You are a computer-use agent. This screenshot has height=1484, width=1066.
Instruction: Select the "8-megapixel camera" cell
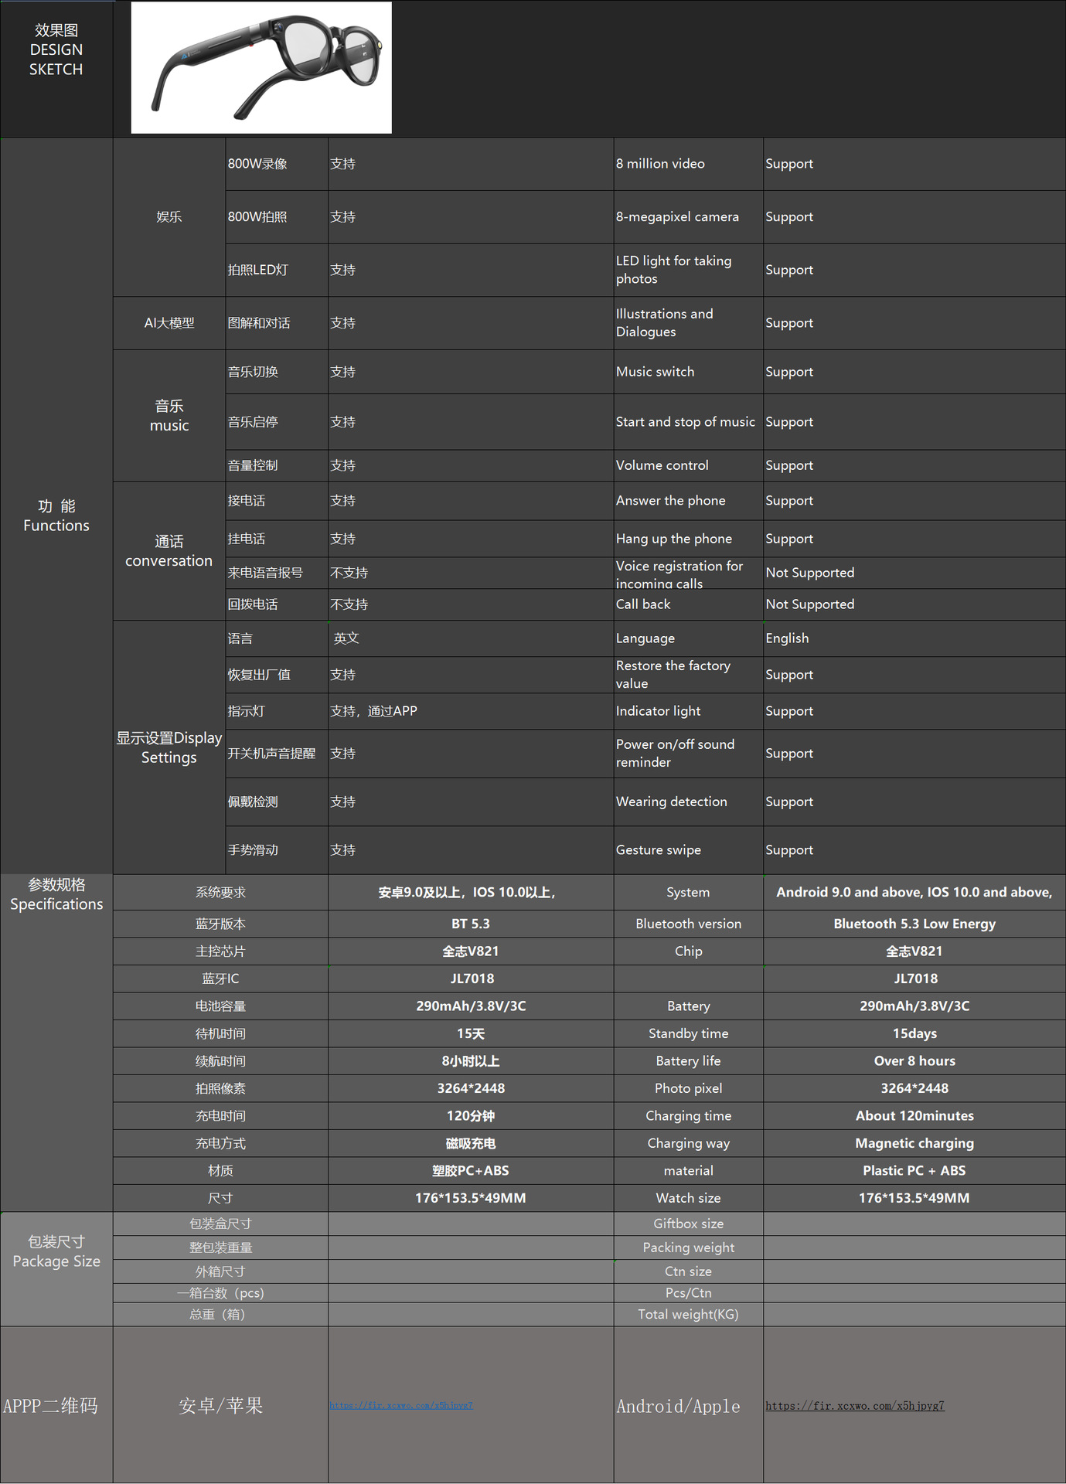pos(677,217)
